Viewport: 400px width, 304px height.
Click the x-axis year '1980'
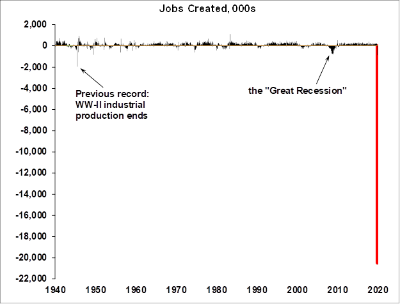click(216, 290)
